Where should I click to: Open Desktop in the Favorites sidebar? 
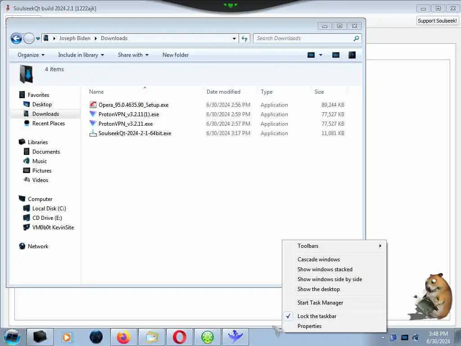(42, 105)
